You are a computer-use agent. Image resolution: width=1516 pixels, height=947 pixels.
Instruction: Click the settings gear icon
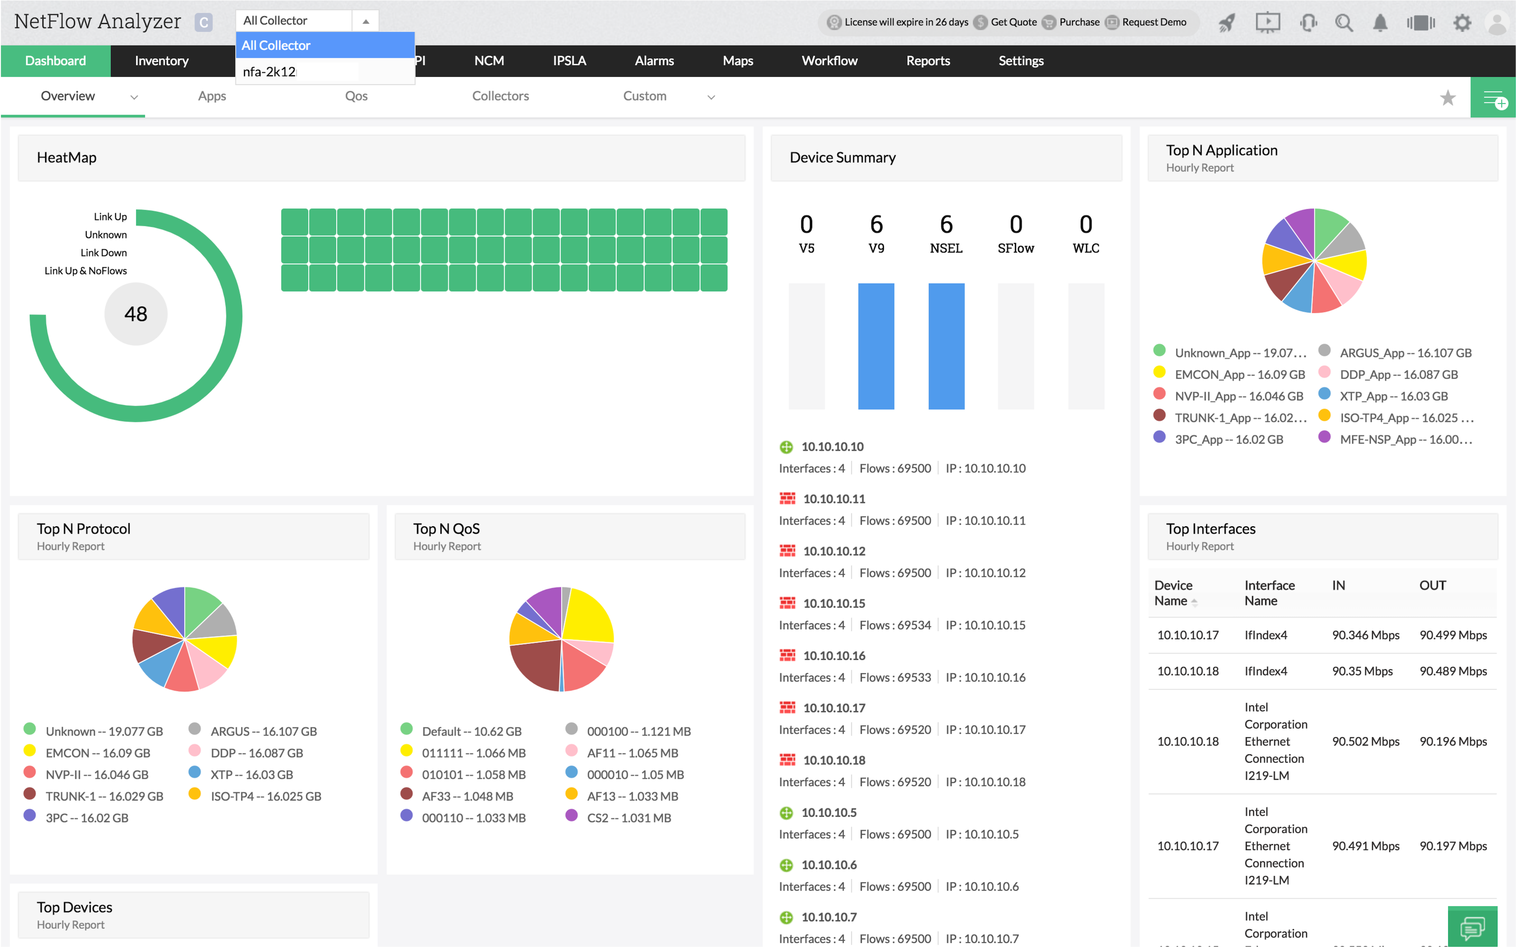[x=1462, y=22]
